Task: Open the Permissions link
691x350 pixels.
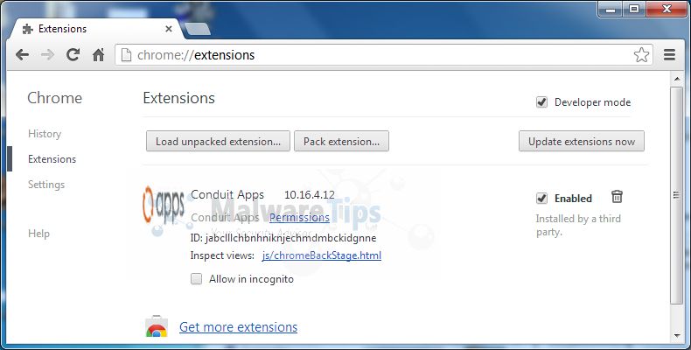Action: point(299,217)
